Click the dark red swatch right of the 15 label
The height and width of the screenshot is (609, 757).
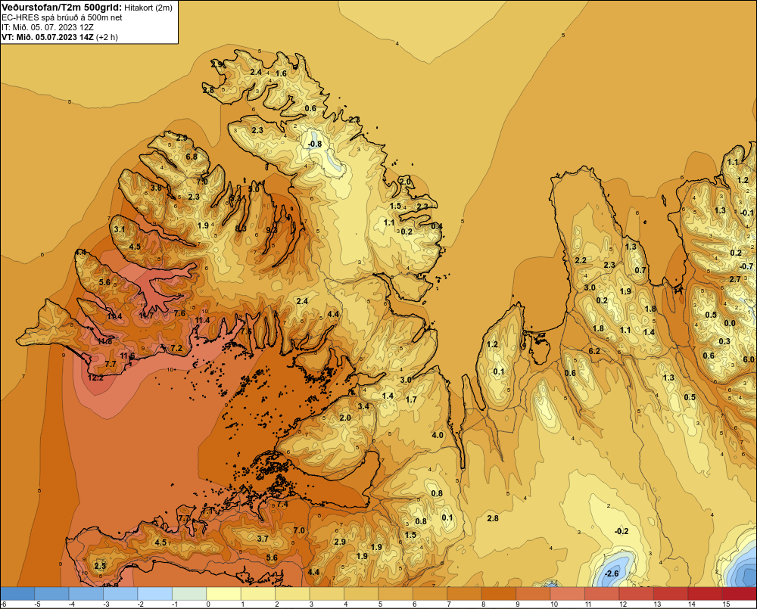[739, 594]
